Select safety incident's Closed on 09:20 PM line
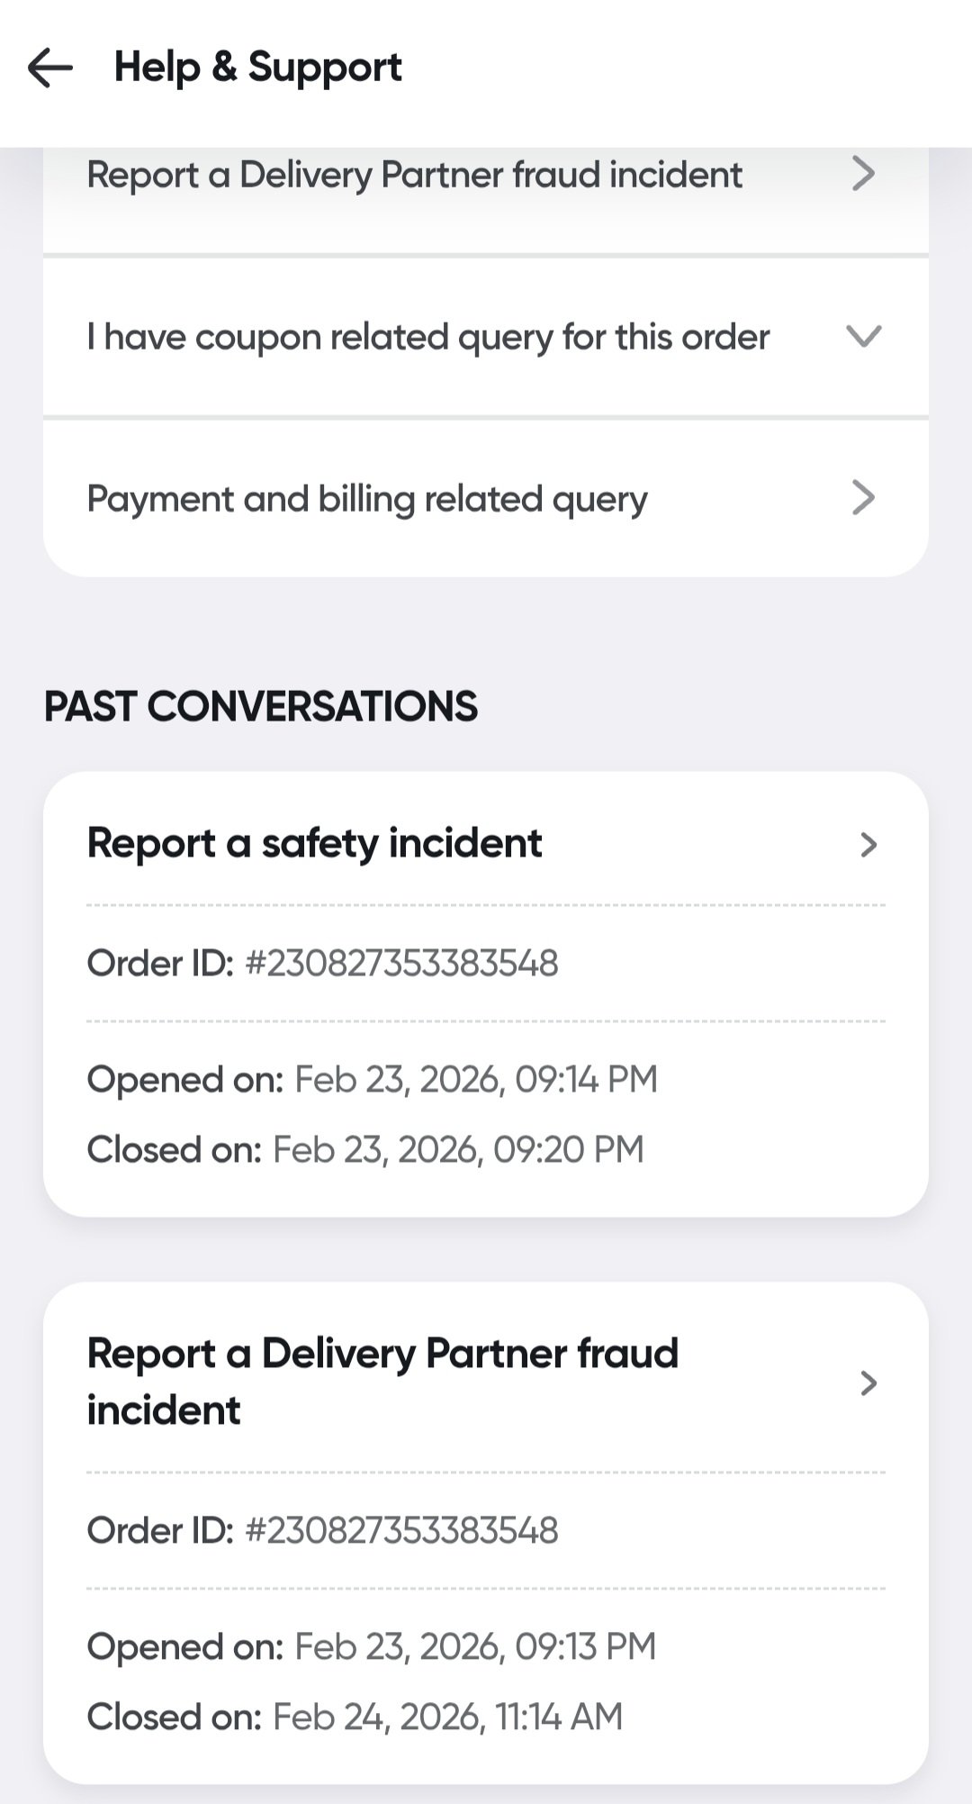Screen dimensions: 972x1804 pos(365,1149)
